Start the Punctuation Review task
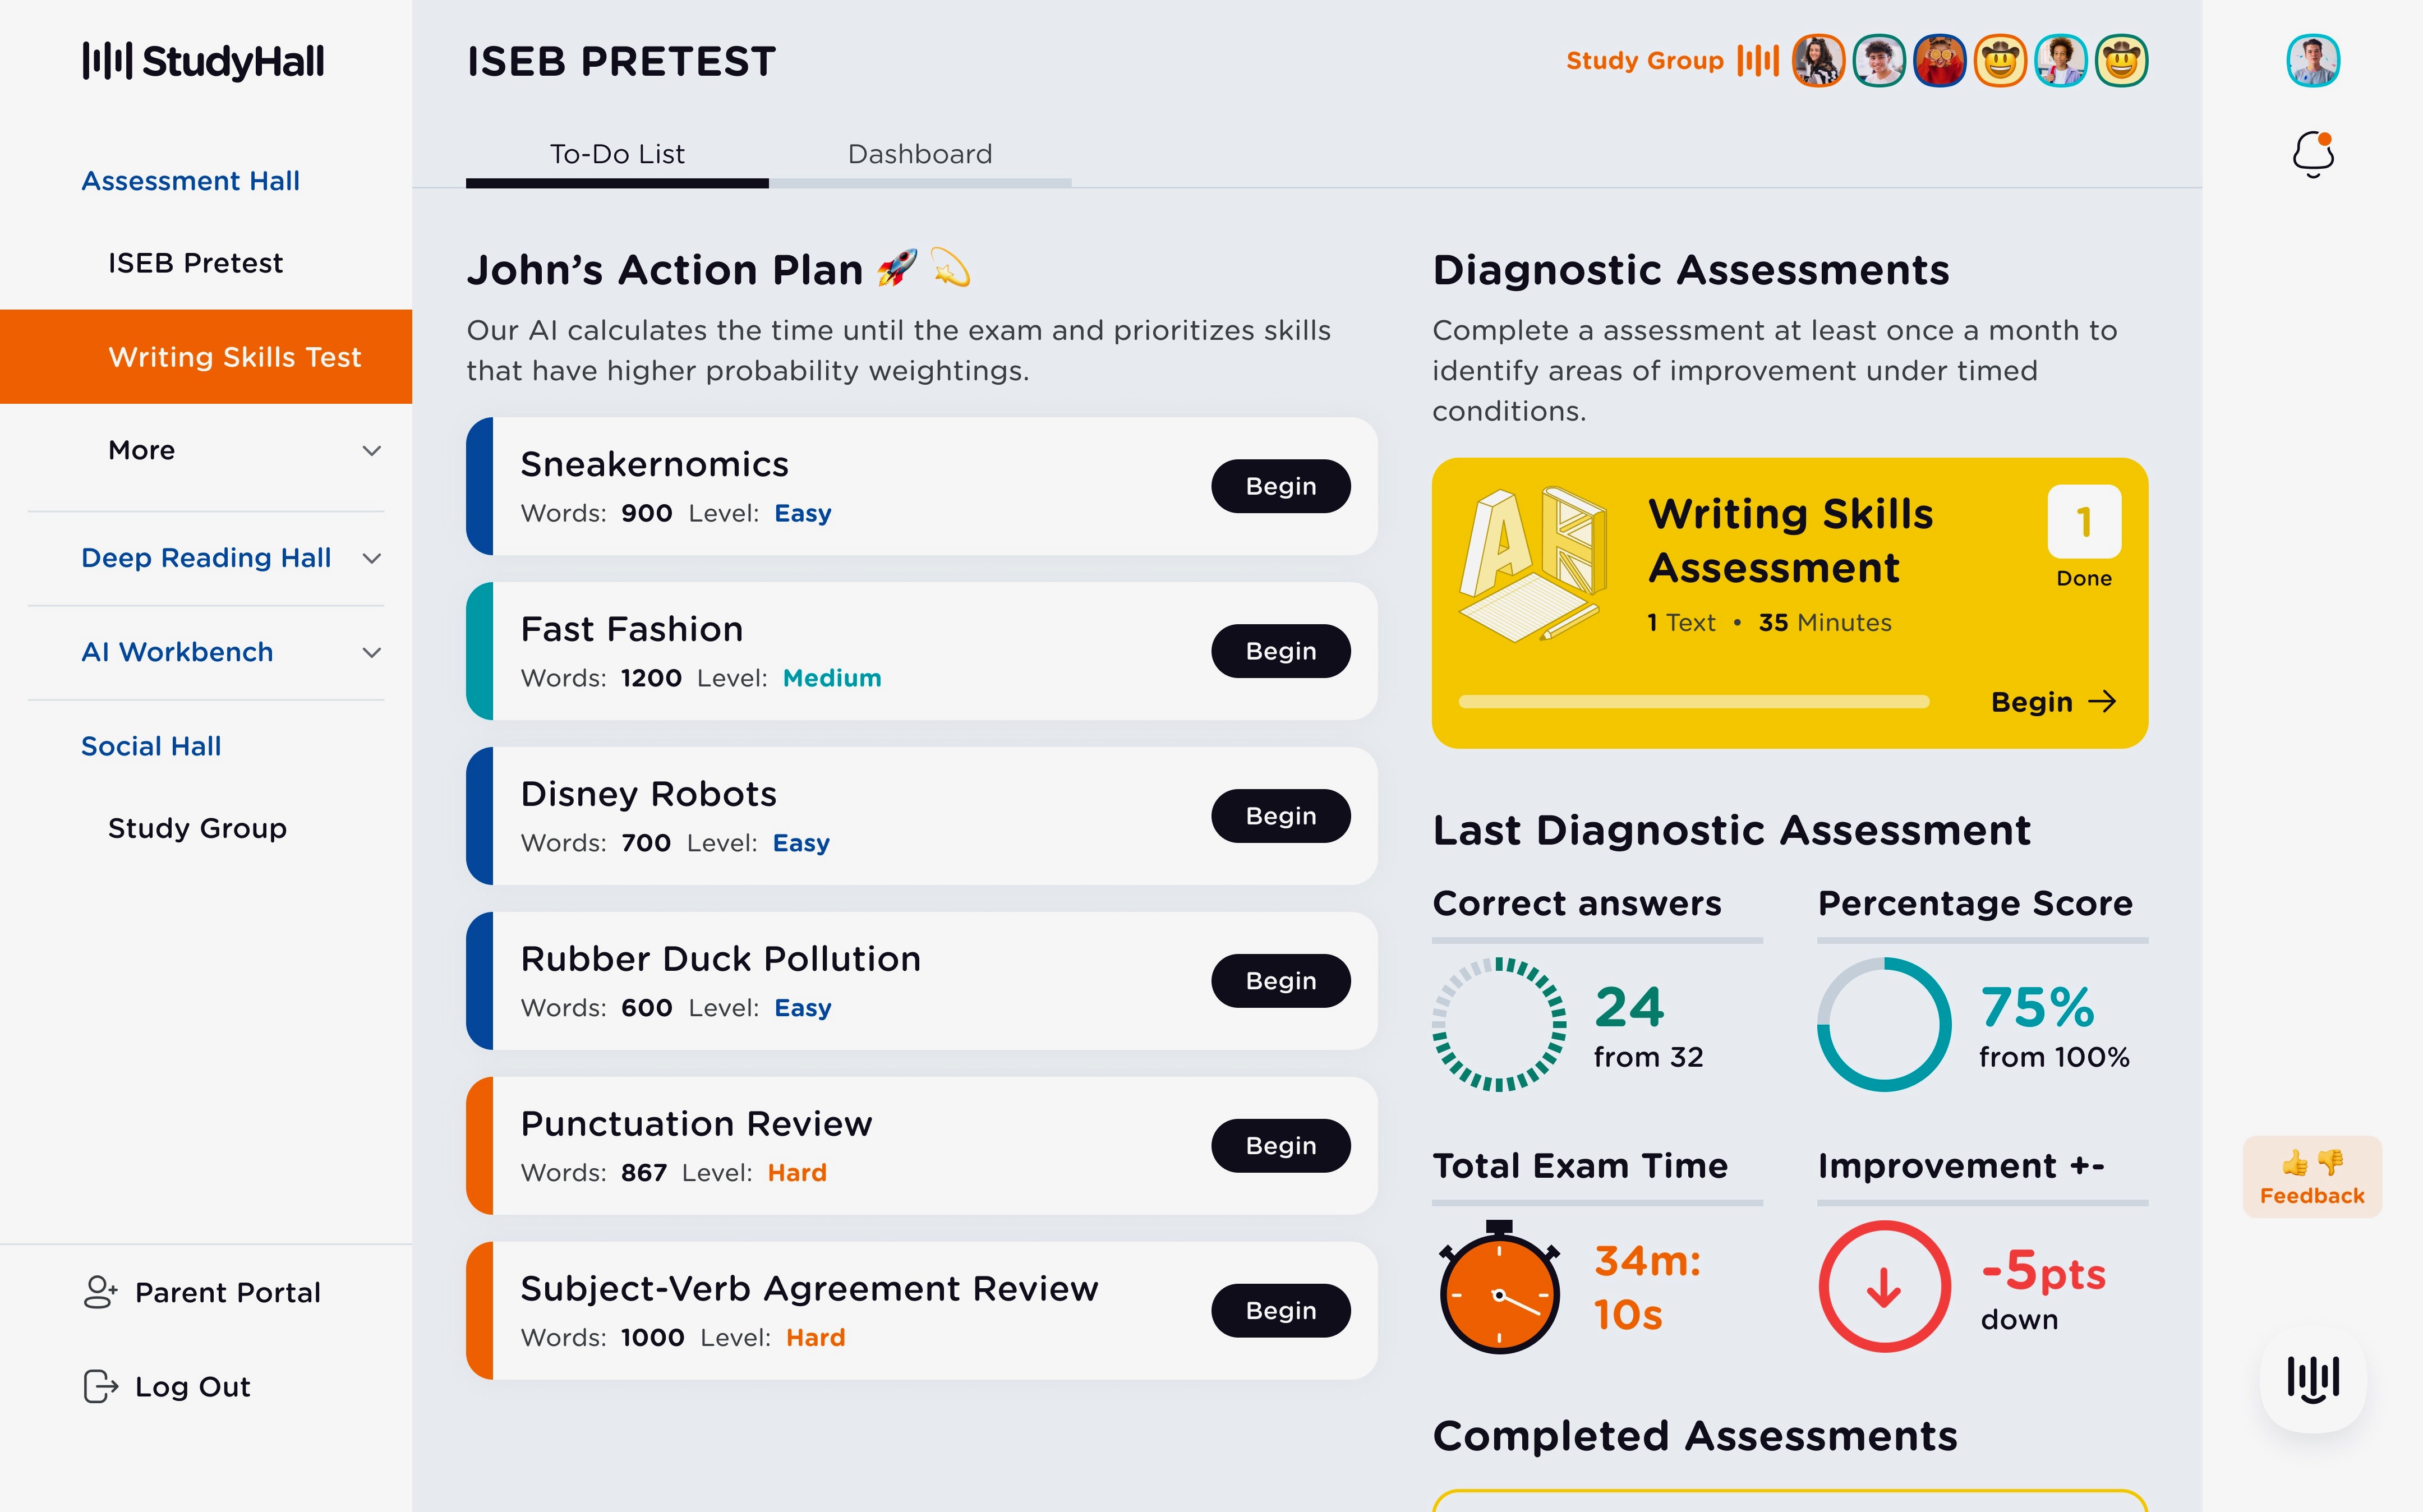Viewport: 2423px width, 1512px height. coord(1280,1146)
